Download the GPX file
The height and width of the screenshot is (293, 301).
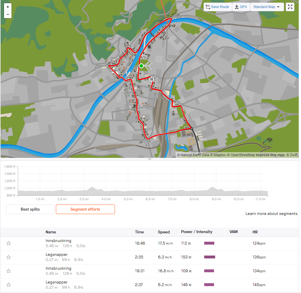[241, 7]
